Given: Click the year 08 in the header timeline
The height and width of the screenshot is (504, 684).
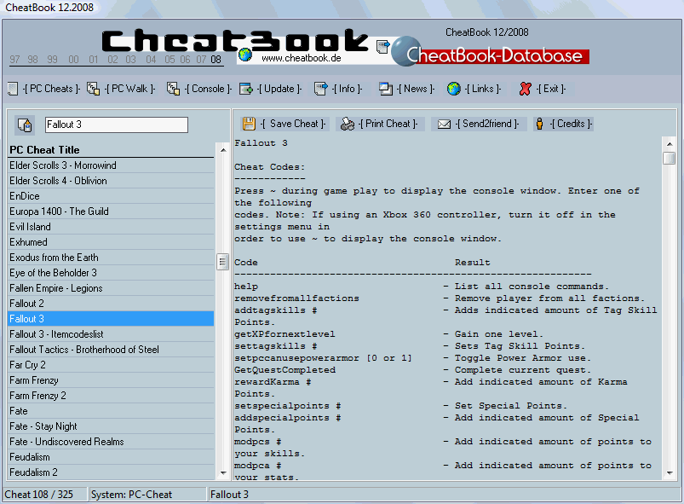Looking at the screenshot, I should tap(216, 60).
